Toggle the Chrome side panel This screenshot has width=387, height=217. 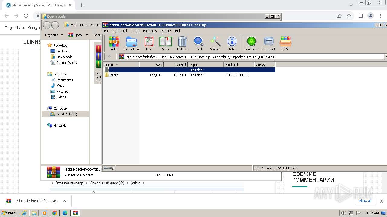pyautogui.click(x=361, y=16)
